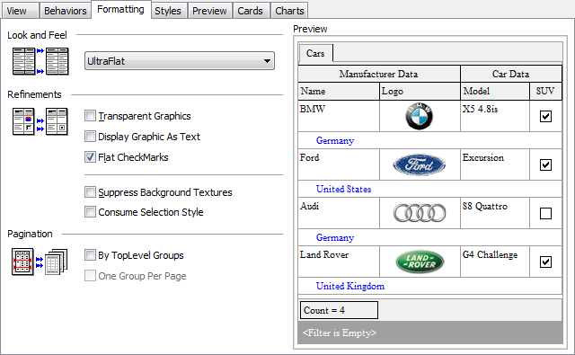This screenshot has width=575, height=355.
Task: Click the Car Data group header
Action: (x=511, y=74)
